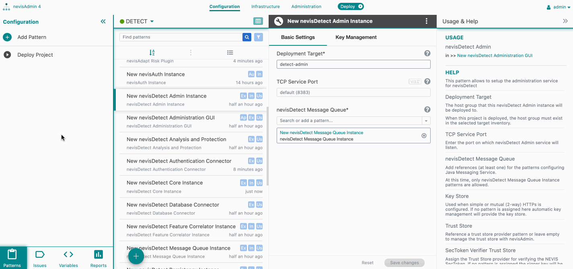Click the Ap tag on Administration GUI row

pyautogui.click(x=243, y=118)
